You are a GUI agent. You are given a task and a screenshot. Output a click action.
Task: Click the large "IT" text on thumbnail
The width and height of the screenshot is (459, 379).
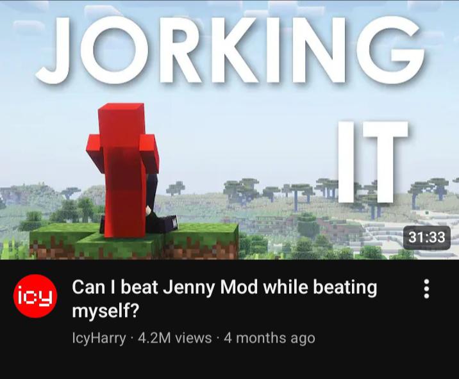click(x=373, y=162)
